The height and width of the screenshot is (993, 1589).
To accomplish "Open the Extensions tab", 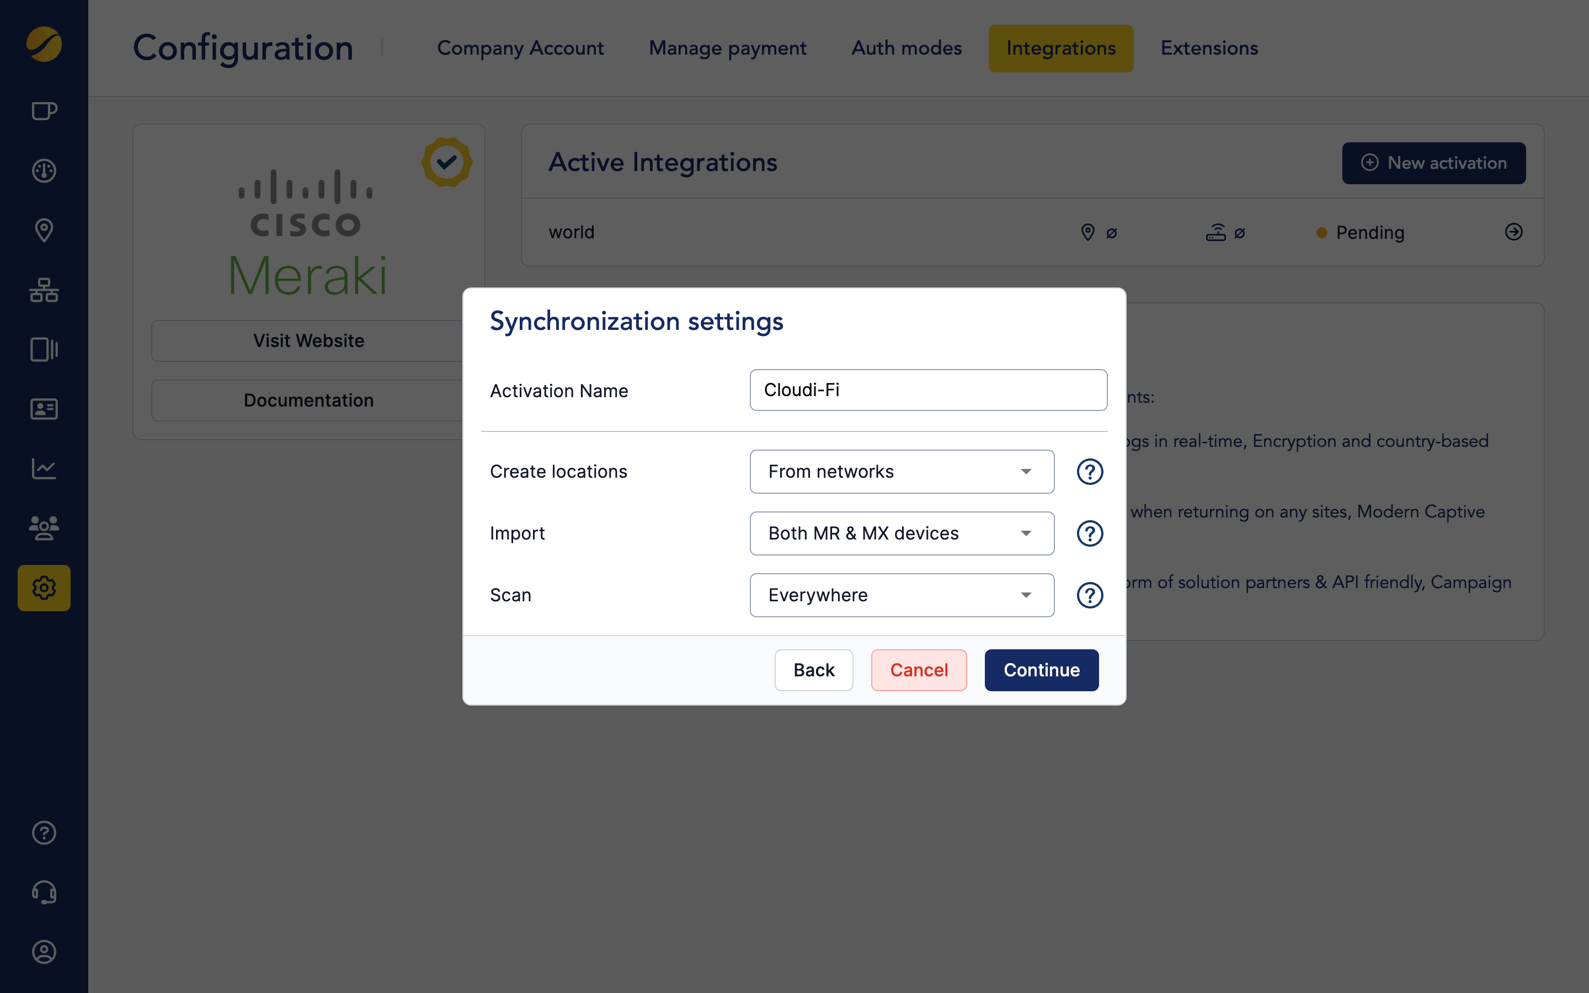I will 1208,48.
